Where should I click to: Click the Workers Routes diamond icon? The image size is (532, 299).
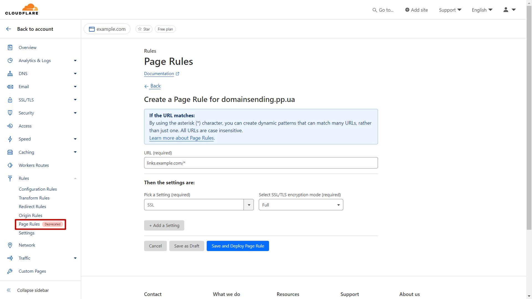pyautogui.click(x=10, y=165)
